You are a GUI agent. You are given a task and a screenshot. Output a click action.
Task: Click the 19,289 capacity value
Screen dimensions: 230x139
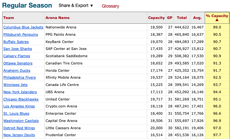[x=156, y=56]
